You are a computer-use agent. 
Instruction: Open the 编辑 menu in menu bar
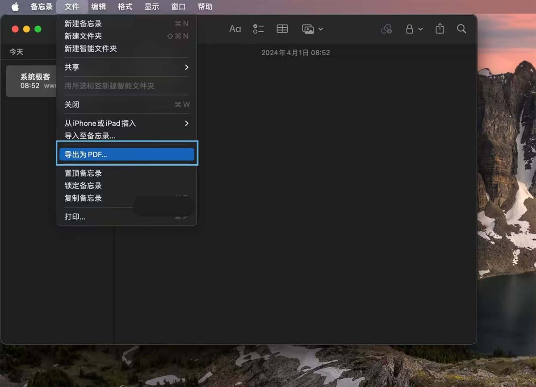click(98, 7)
